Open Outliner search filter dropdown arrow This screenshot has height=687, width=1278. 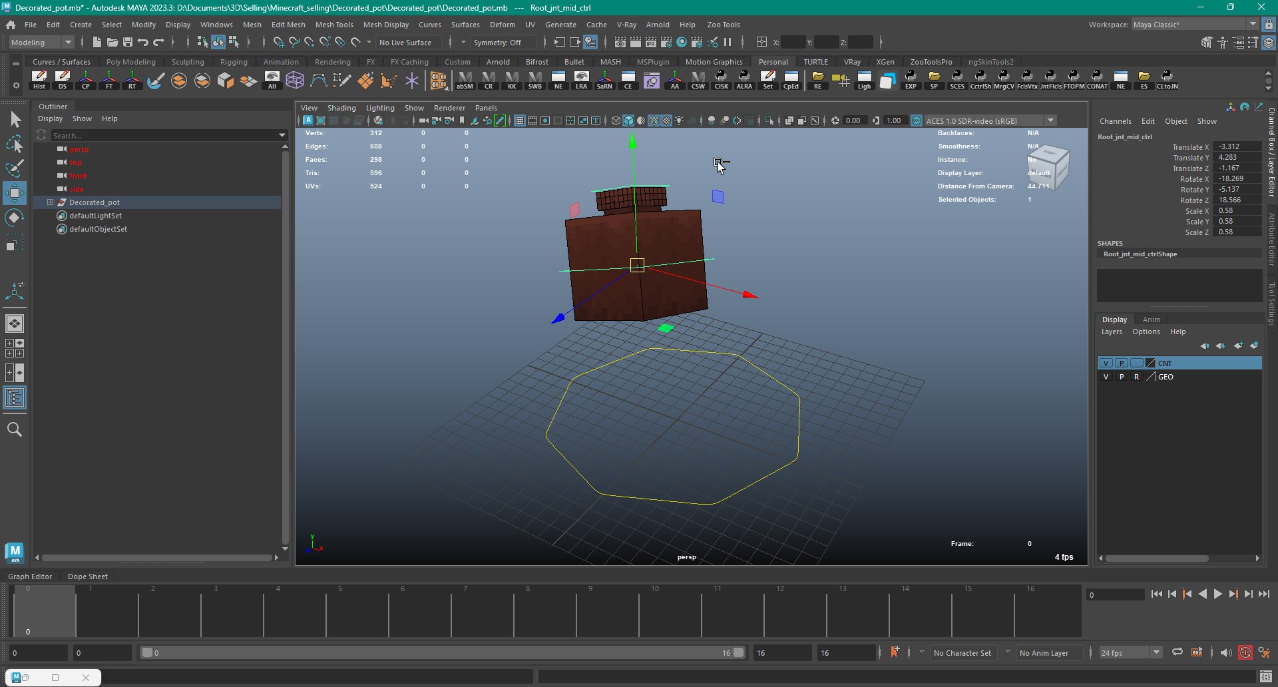282,135
